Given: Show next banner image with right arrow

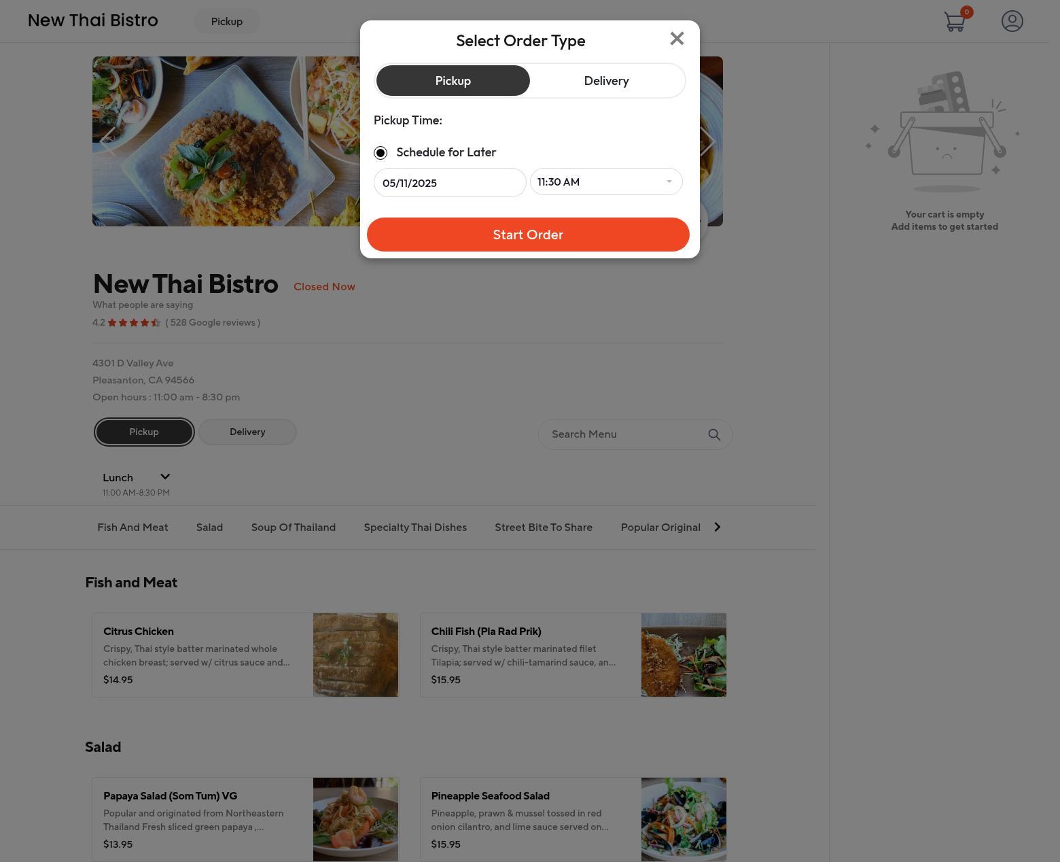Looking at the screenshot, I should tap(707, 141).
